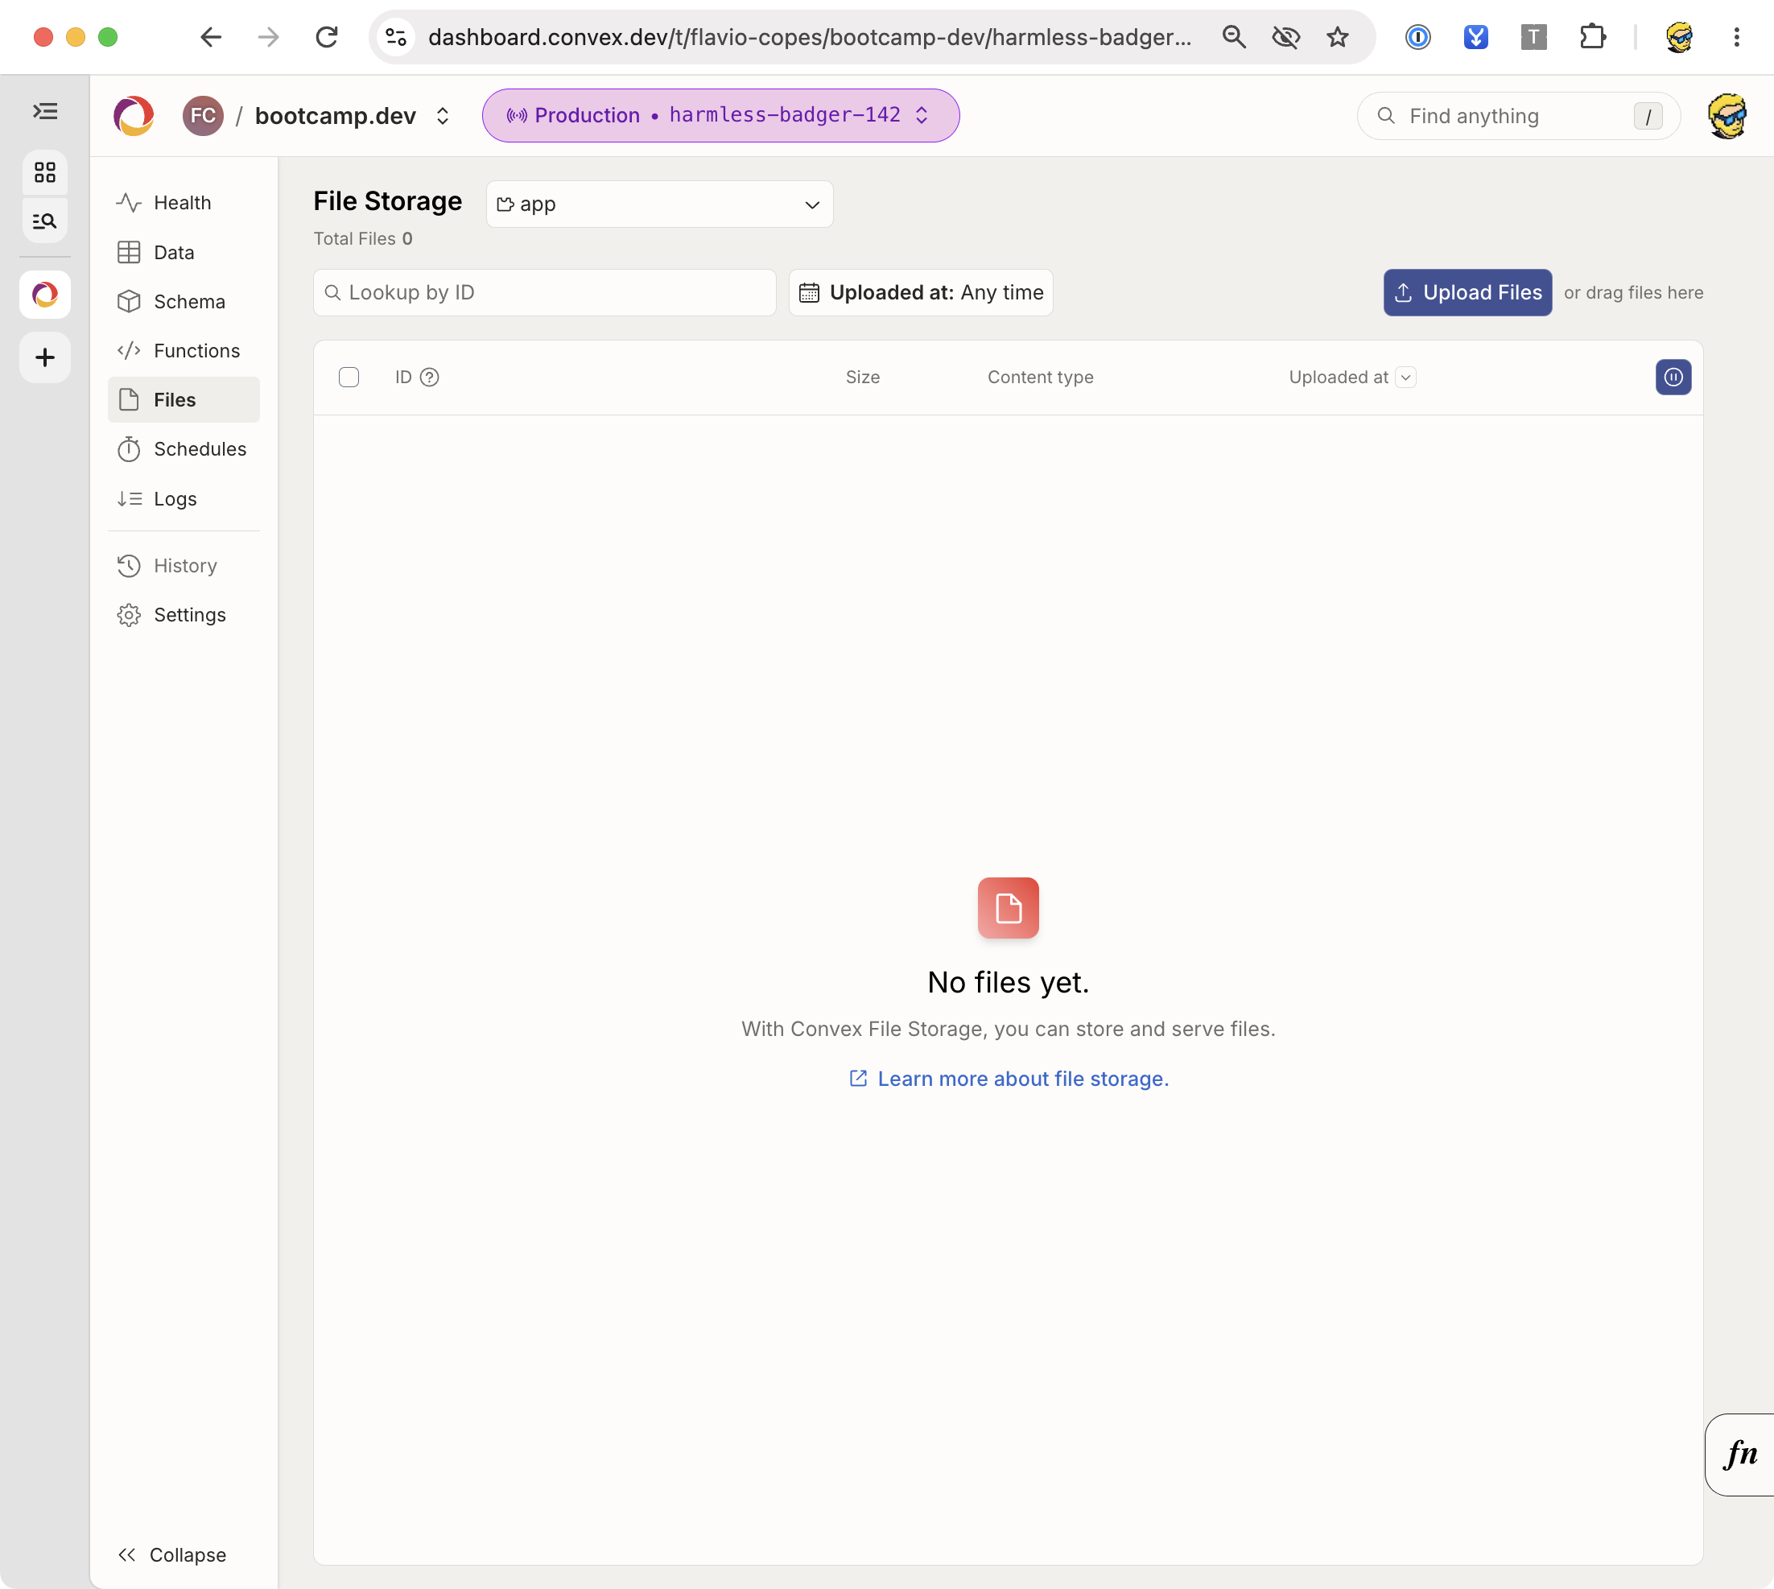1774x1589 pixels.
Task: Go to the Health page
Action: [184, 203]
